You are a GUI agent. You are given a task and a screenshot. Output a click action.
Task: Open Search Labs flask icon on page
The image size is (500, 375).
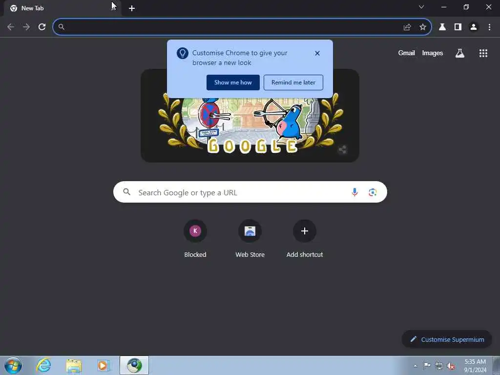pos(460,53)
